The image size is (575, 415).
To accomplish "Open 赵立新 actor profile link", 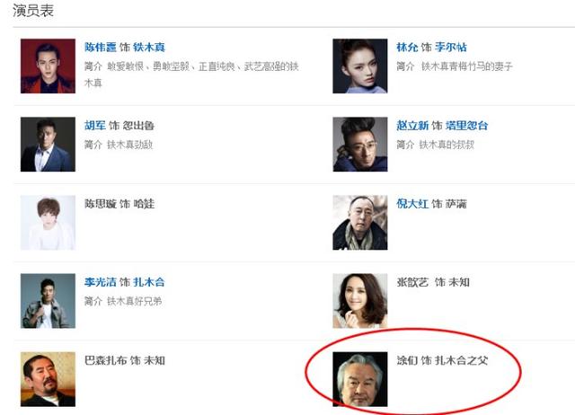I will (412, 126).
